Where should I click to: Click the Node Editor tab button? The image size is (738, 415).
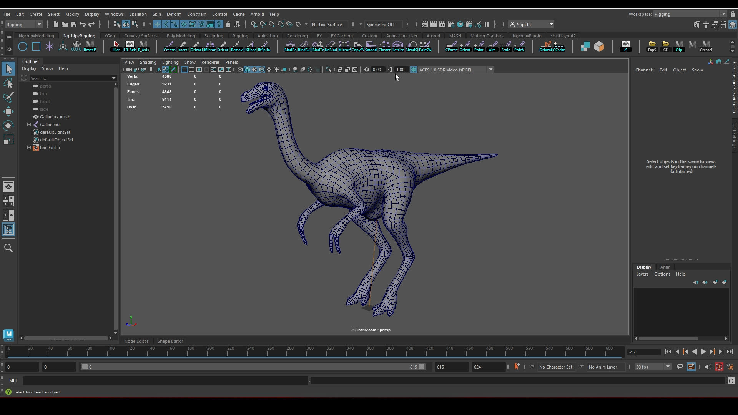(136, 341)
